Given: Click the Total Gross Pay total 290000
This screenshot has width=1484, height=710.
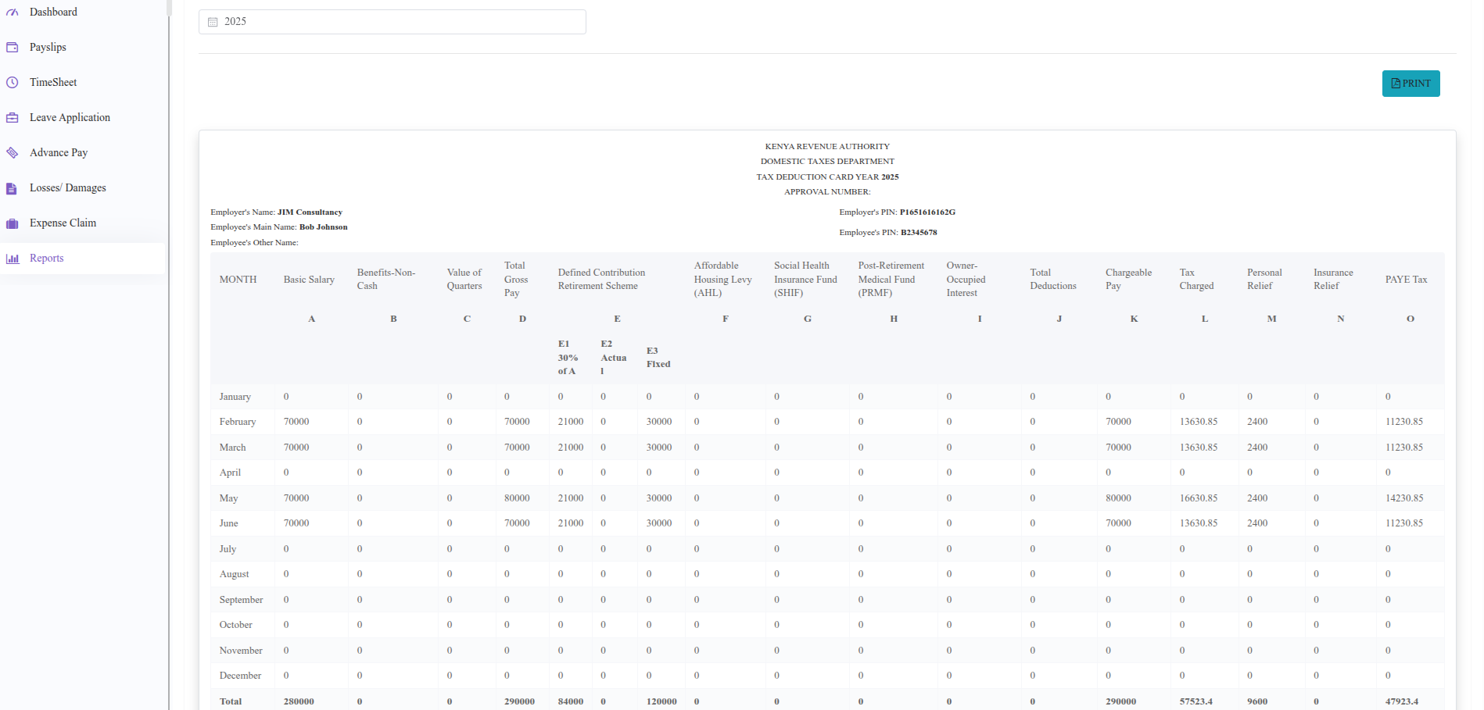Looking at the screenshot, I should [x=519, y=701].
